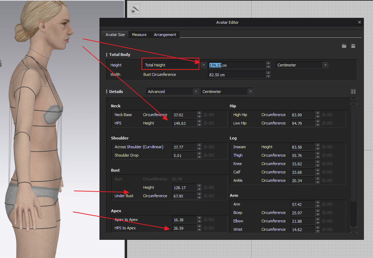Open the Details Centimeter unit dropdown
This screenshot has width=373, height=258.
(227, 91)
